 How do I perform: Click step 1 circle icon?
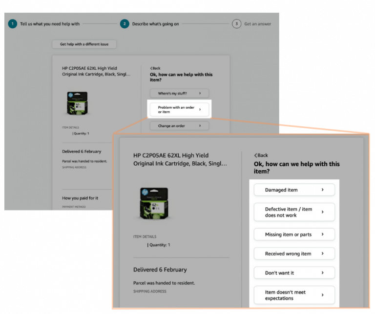[x=12, y=23]
